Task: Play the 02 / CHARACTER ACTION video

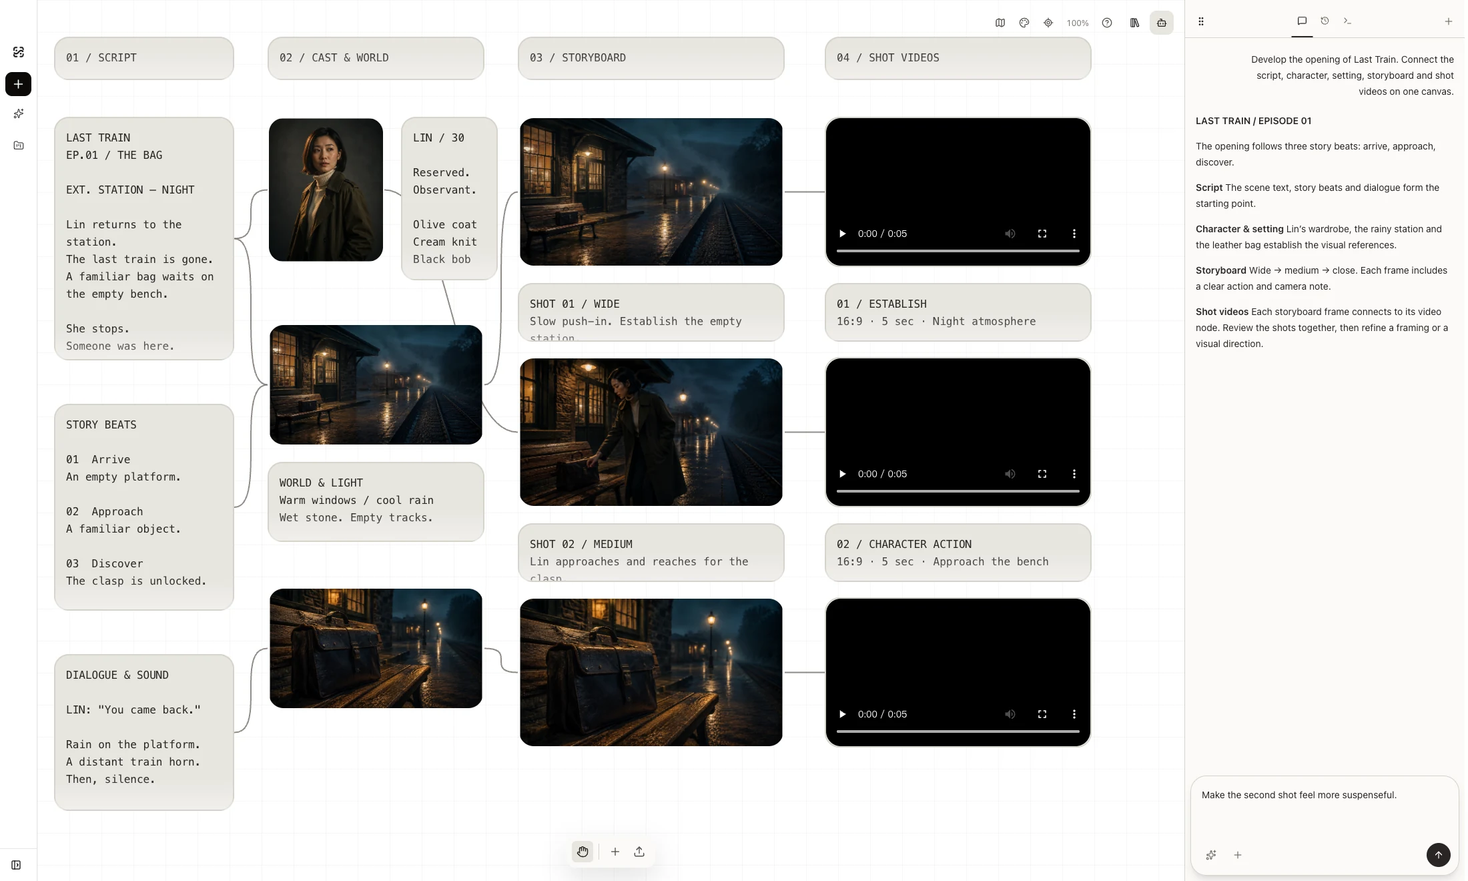Action: (x=842, y=474)
